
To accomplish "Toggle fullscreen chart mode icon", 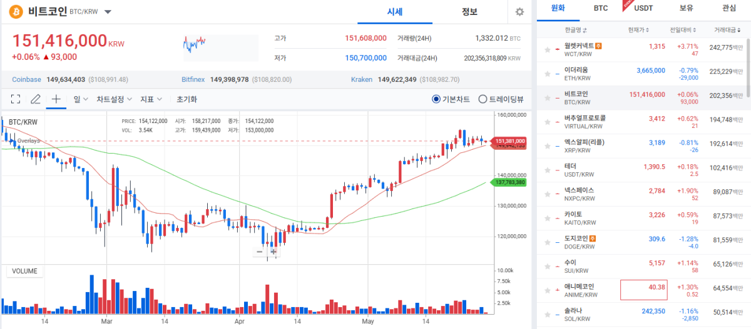I will tap(16, 99).
